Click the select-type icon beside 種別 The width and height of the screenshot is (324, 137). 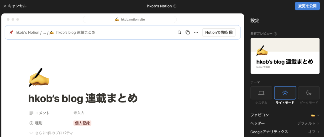[31, 123]
